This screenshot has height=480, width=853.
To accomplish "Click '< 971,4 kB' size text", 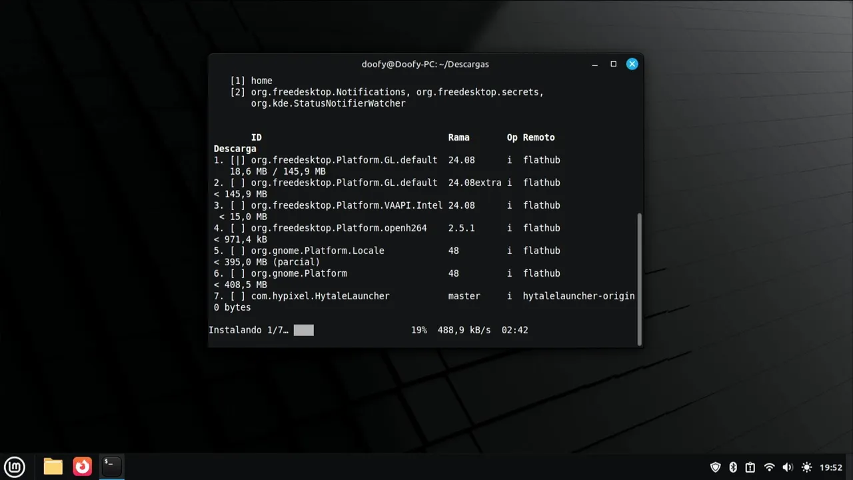I will point(241,239).
